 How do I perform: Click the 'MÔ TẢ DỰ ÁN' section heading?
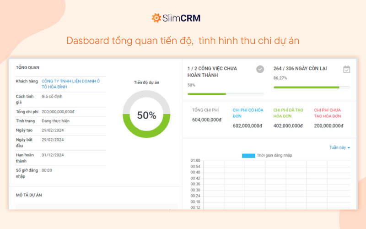click(29, 195)
